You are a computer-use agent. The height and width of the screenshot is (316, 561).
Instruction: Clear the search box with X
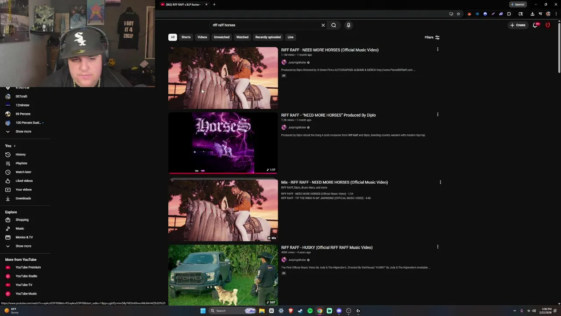[x=323, y=25]
